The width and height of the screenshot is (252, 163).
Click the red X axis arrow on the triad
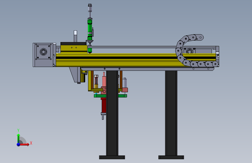coord(24,144)
